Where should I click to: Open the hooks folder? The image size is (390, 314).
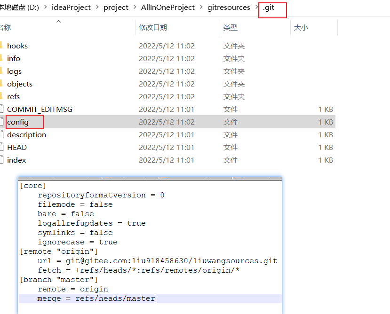point(17,46)
